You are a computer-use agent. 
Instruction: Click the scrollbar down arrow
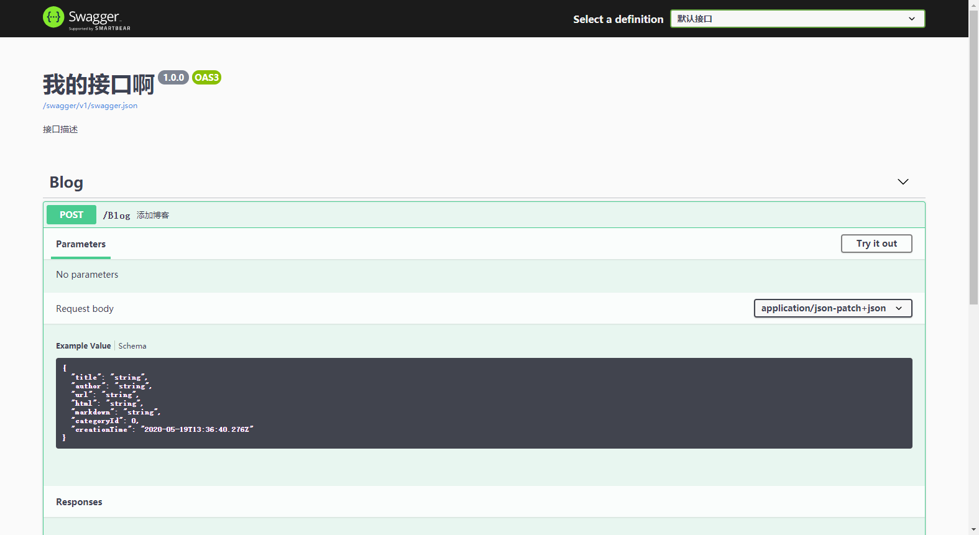(x=973, y=529)
